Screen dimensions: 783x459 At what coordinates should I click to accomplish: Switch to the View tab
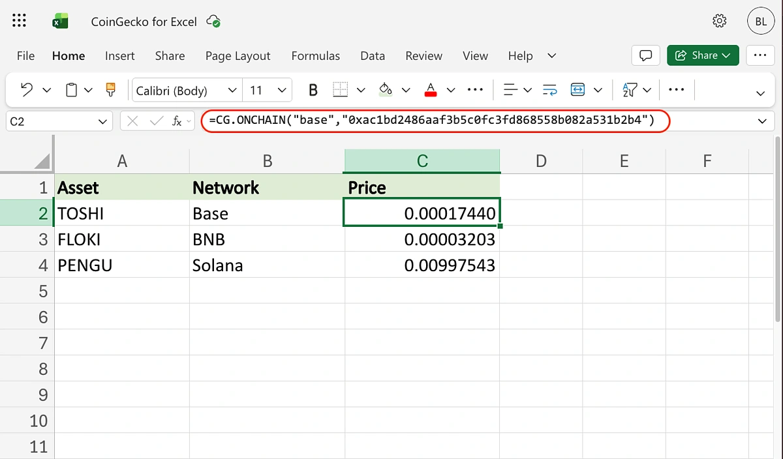475,56
